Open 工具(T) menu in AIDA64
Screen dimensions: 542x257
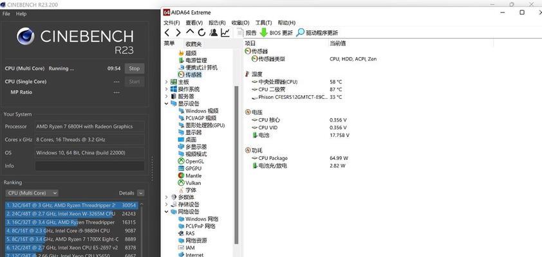click(x=263, y=22)
